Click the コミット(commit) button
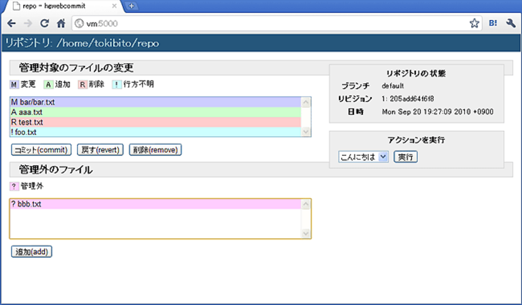The height and width of the screenshot is (305, 522). point(41,150)
